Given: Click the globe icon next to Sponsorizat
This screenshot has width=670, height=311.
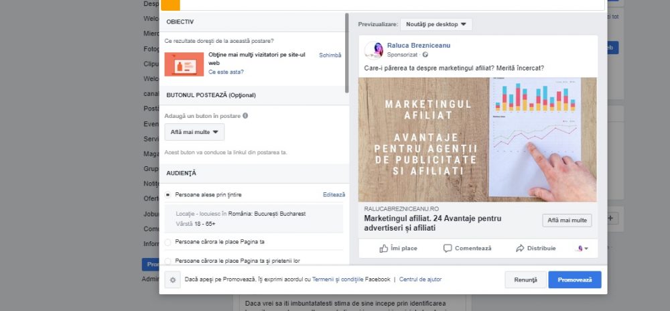Looking at the screenshot, I should coord(425,55).
